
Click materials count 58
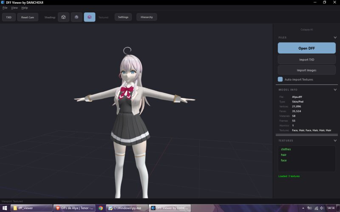[x=294, y=116]
